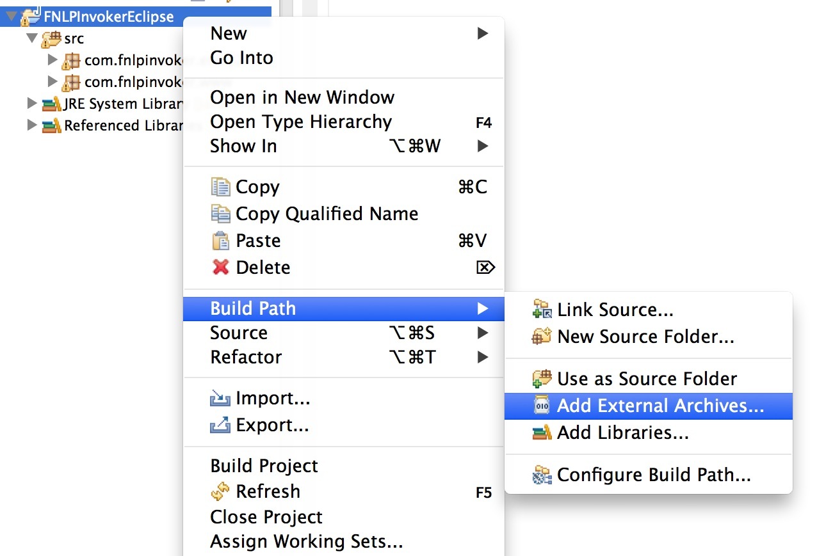This screenshot has width=817, height=556.
Task: Click the Refresh arrows icon
Action: coord(220,491)
